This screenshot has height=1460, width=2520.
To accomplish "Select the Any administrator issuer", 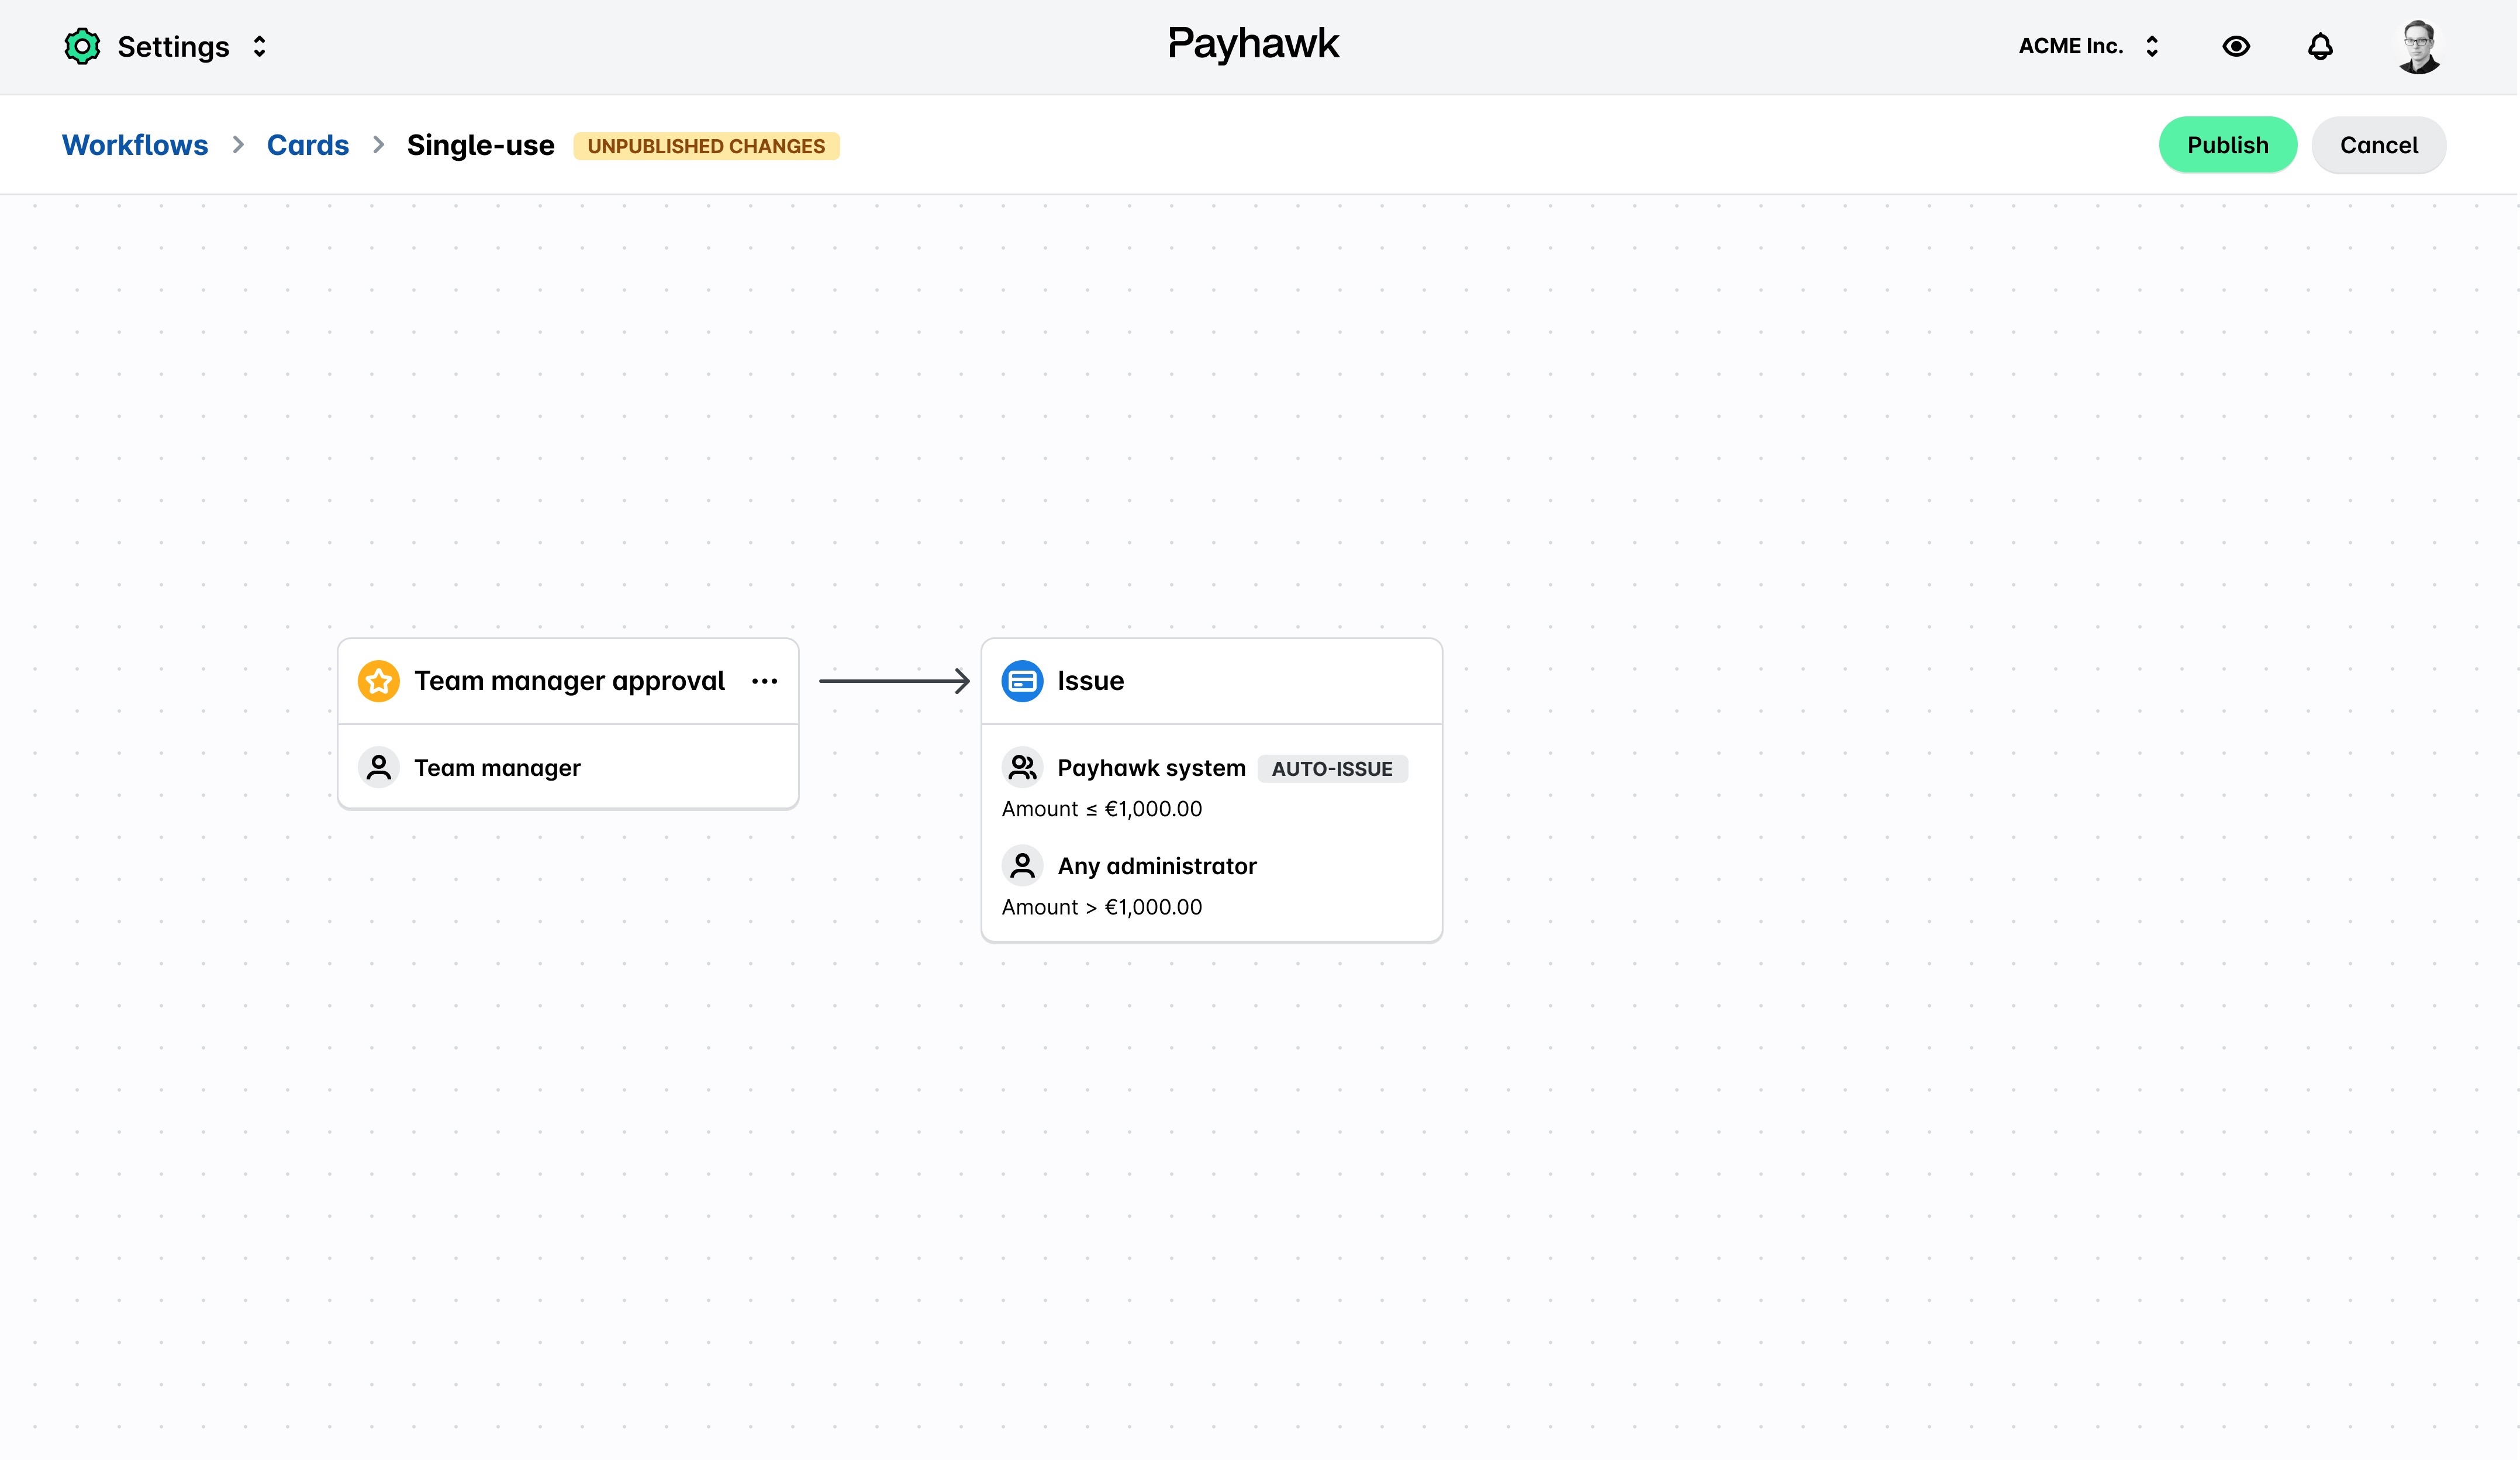I will (1157, 866).
